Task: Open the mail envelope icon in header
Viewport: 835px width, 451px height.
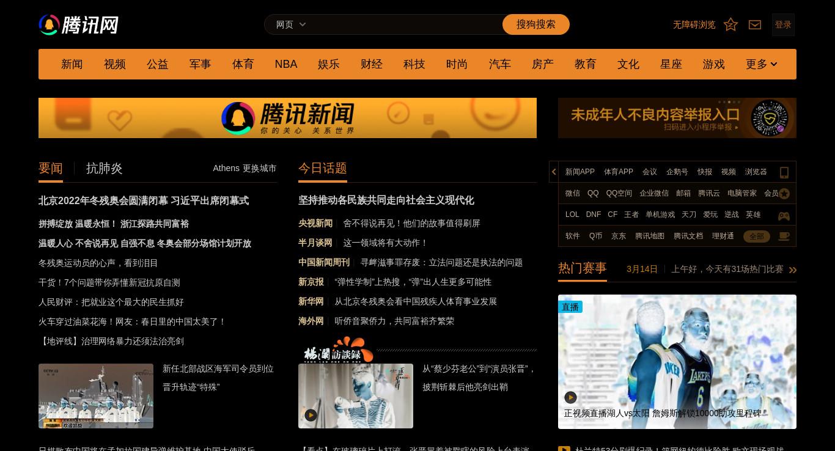Action: coord(755,24)
